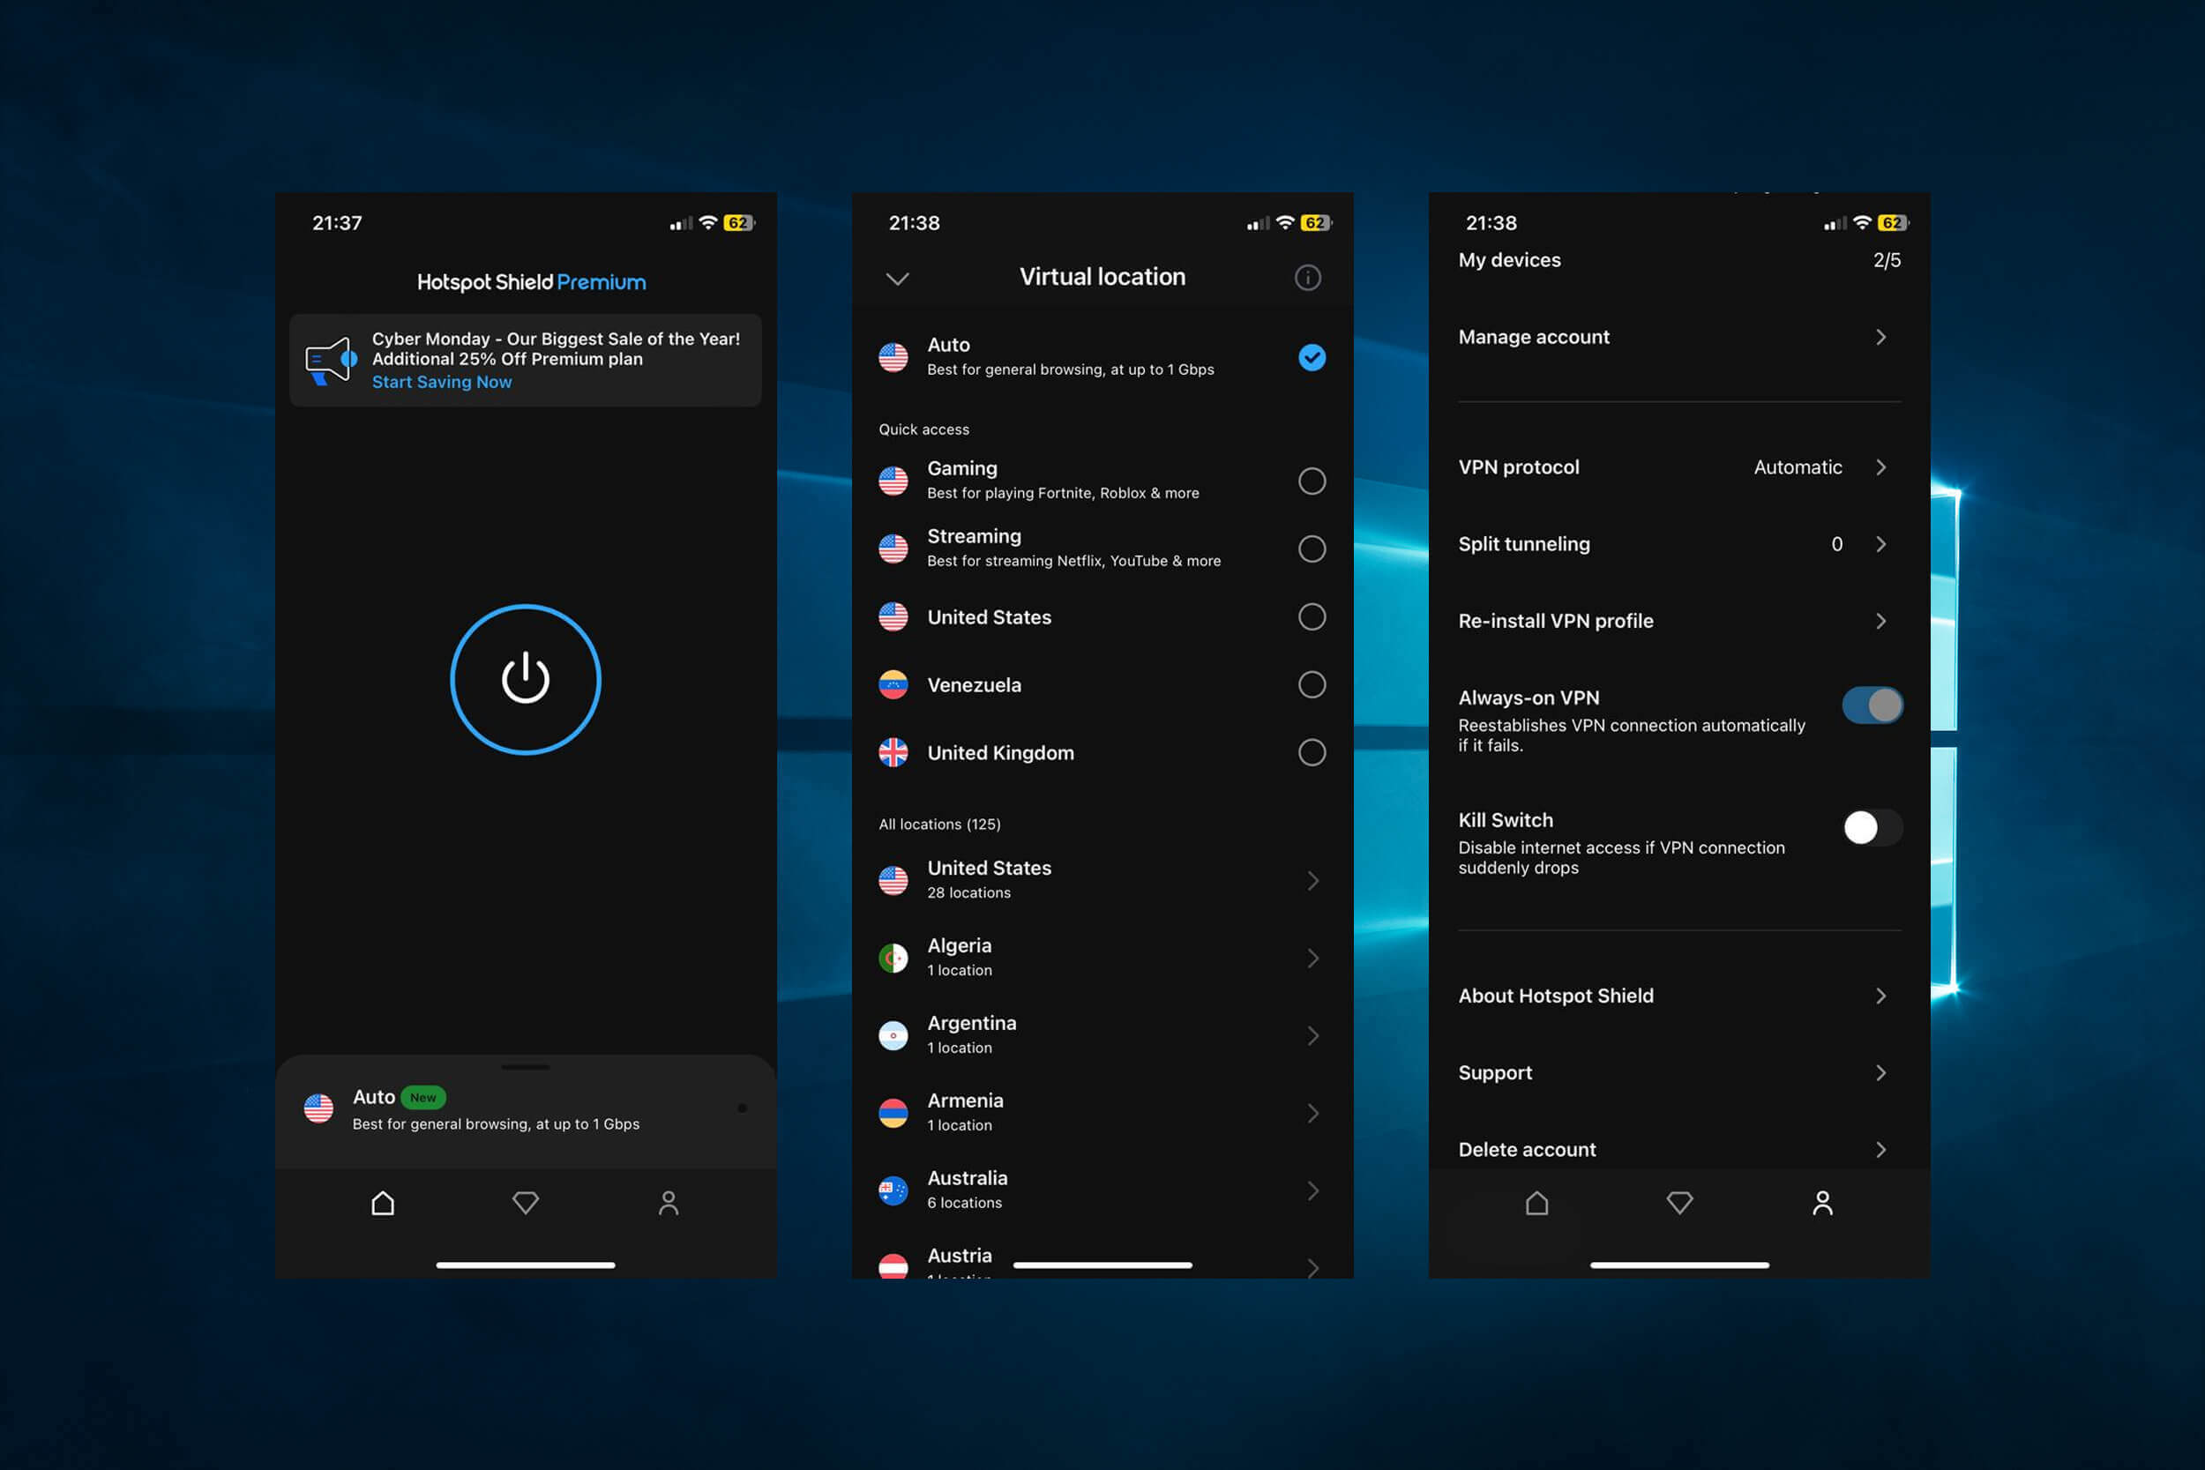Expand Algeria location chevron
The width and height of the screenshot is (2205, 1470).
(1312, 959)
